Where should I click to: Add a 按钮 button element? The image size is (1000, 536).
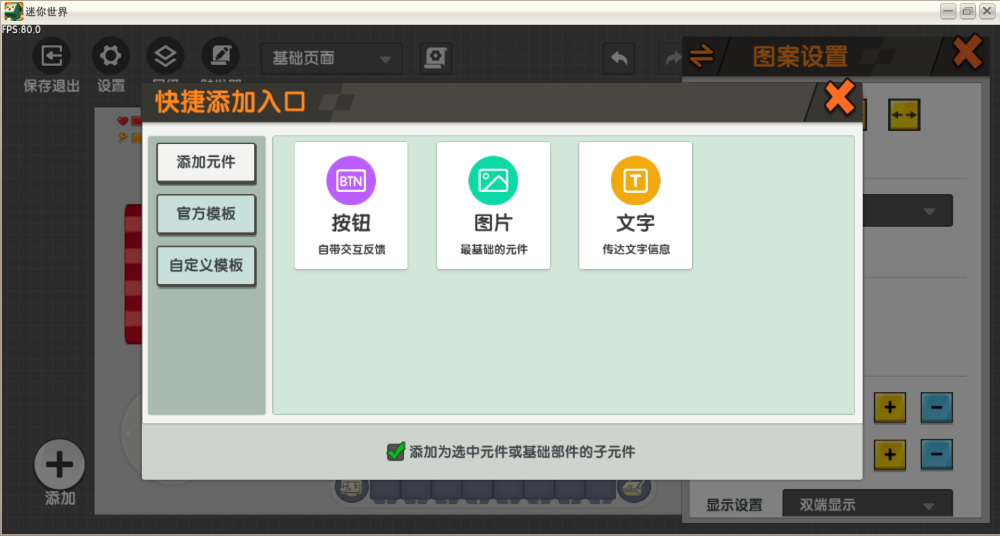click(x=351, y=205)
